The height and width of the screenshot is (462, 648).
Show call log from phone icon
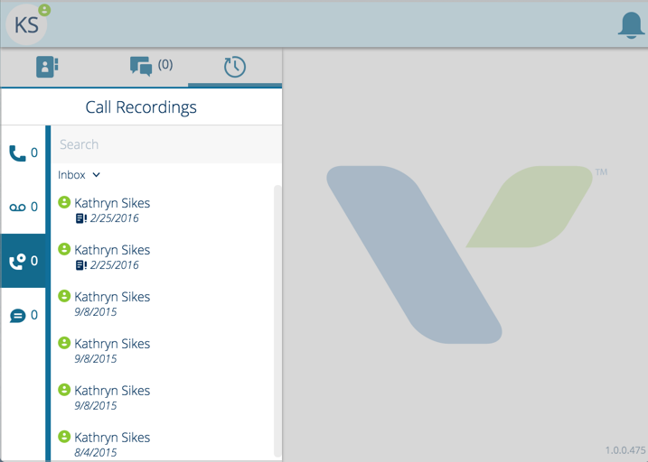tap(23, 153)
